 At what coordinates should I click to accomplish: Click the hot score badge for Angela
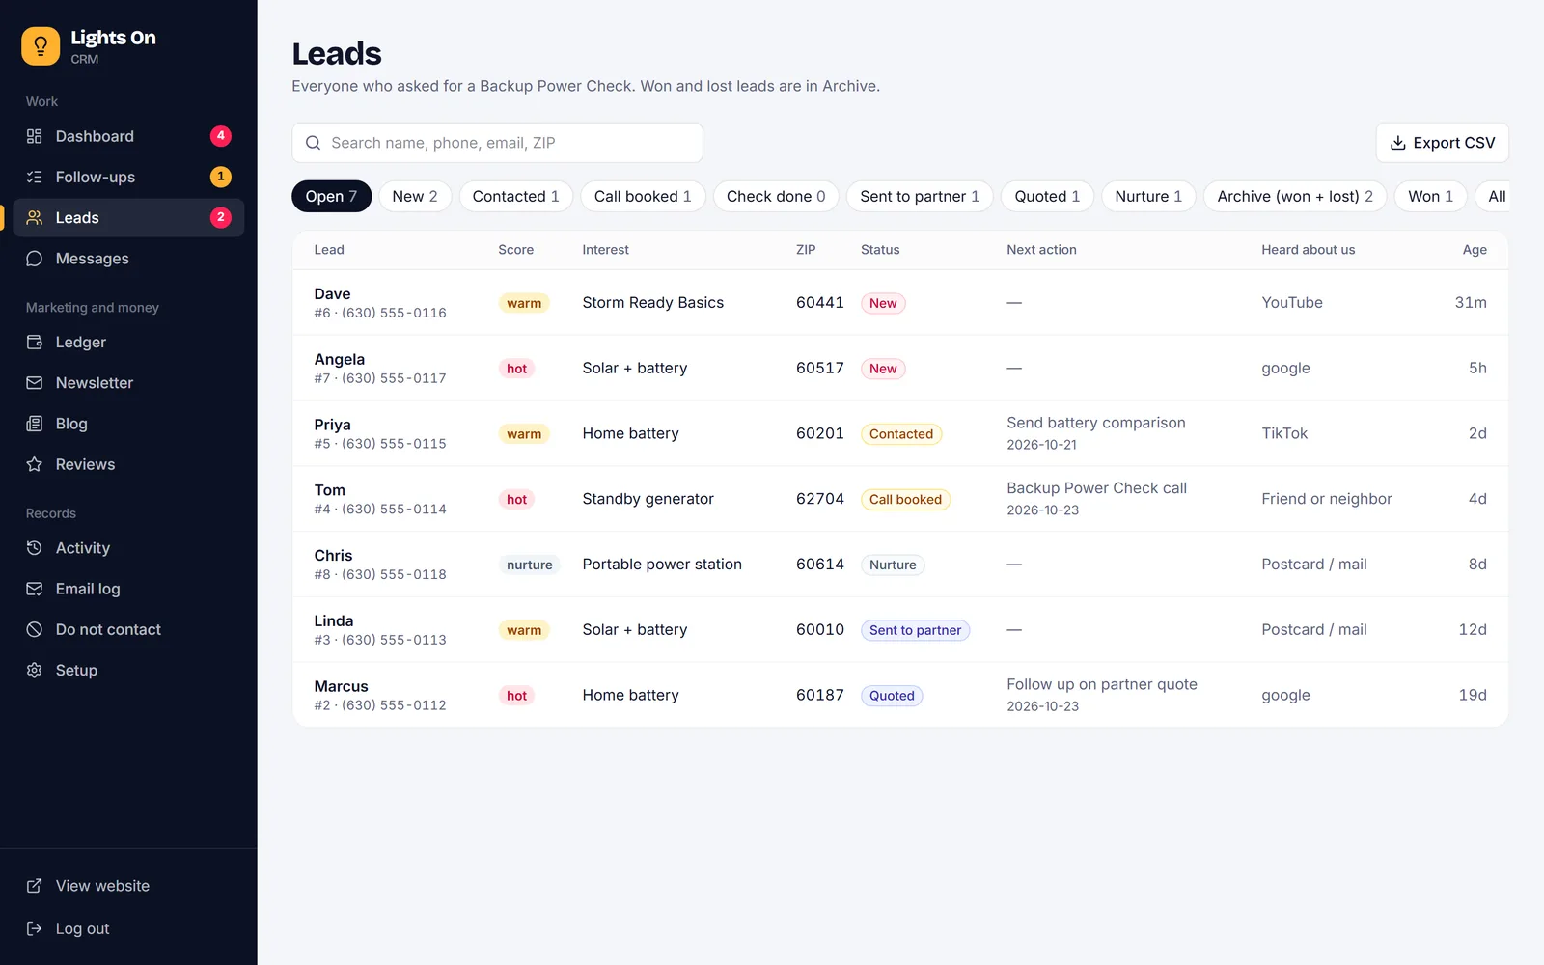(517, 369)
